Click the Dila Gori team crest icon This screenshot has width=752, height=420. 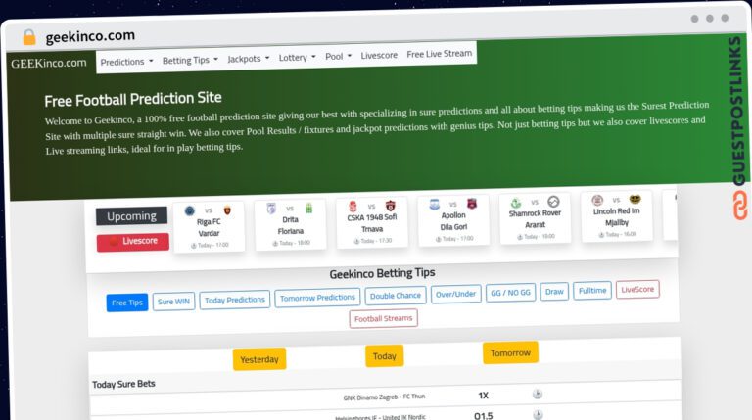(472, 204)
